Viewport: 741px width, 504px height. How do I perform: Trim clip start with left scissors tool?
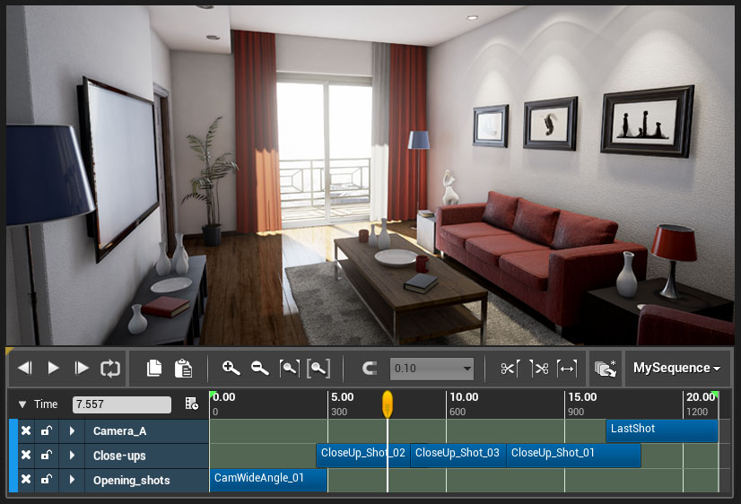click(510, 368)
